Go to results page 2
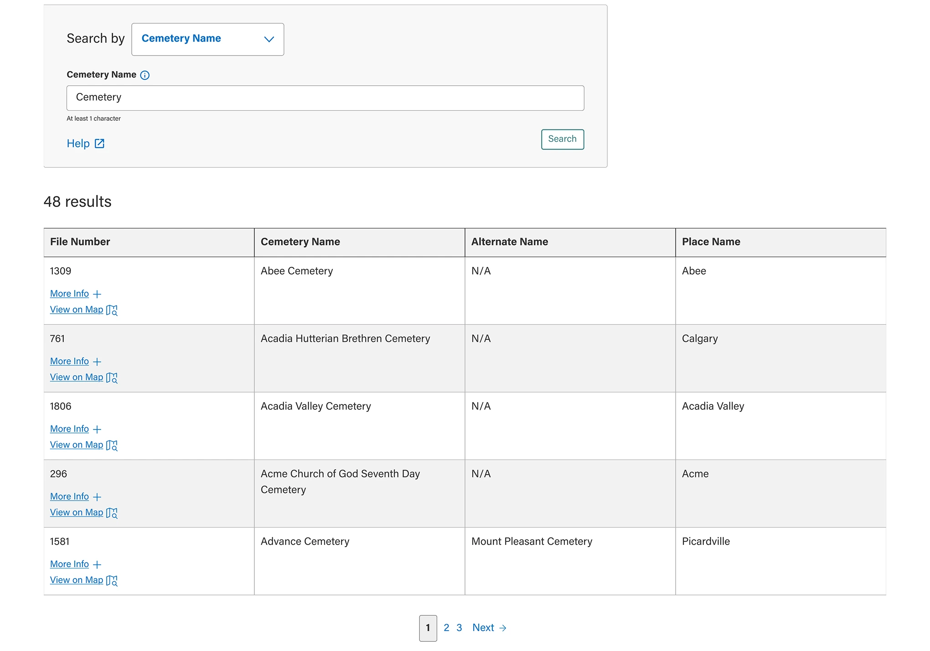The width and height of the screenshot is (930, 651). [x=446, y=628]
